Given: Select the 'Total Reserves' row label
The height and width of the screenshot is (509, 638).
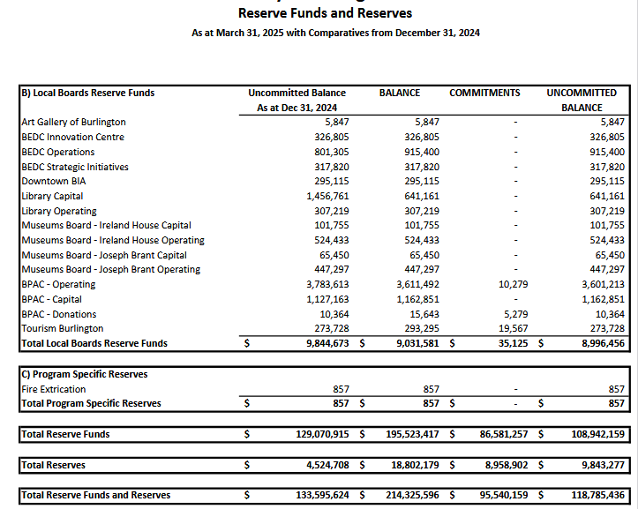Looking at the screenshot, I should (53, 465).
